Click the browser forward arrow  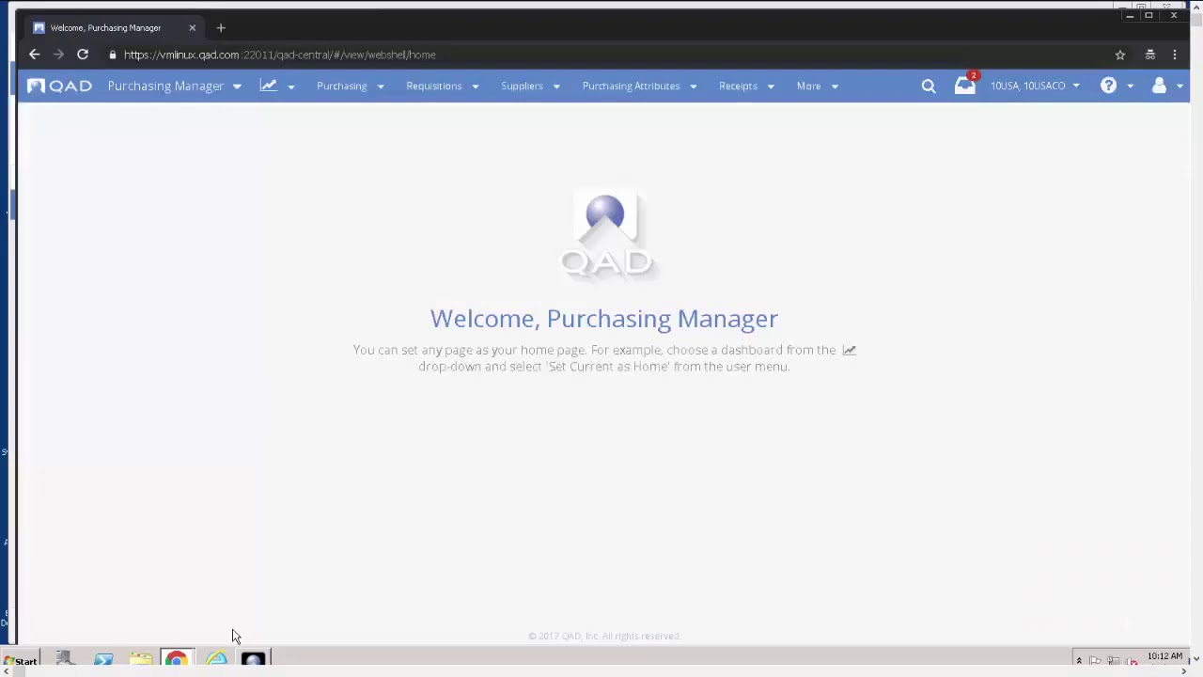point(58,55)
